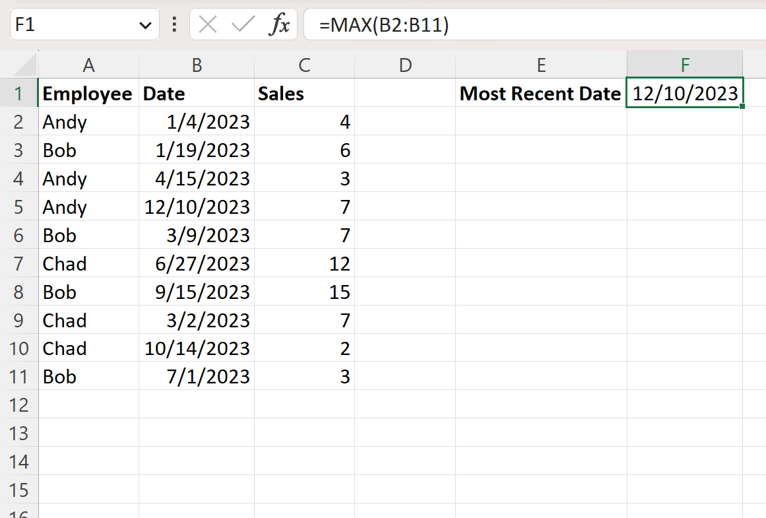The image size is (766, 518).
Task: Click Bob in row 3
Action: [x=88, y=150]
